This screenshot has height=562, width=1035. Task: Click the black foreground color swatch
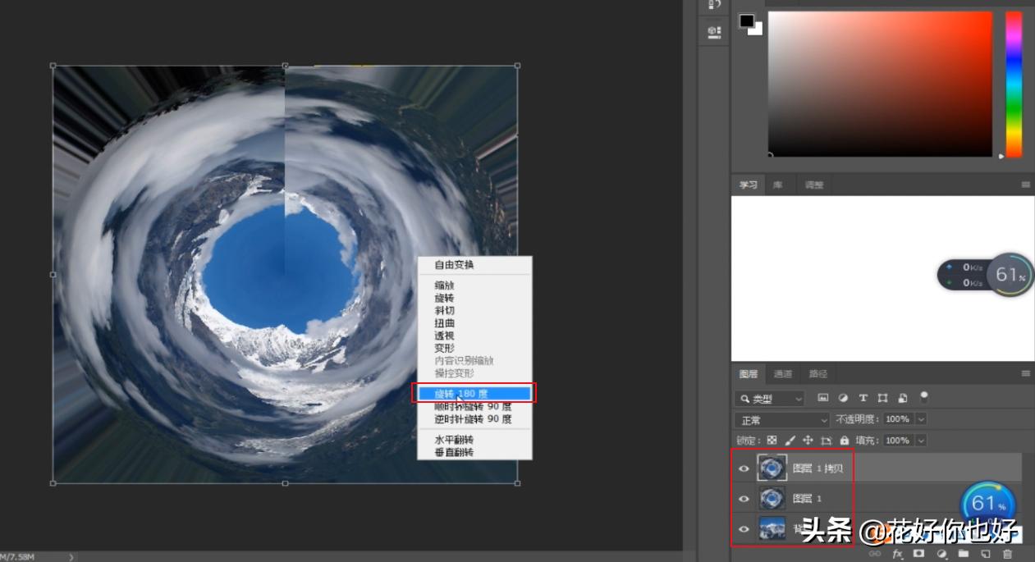click(x=747, y=21)
